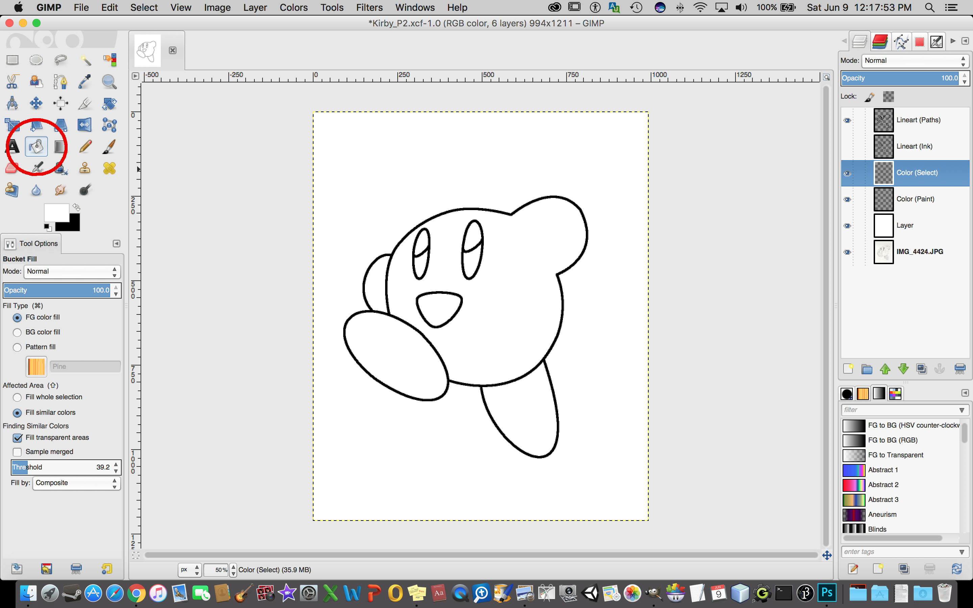Image resolution: width=973 pixels, height=608 pixels.
Task: Choose FG to Transparent gradient
Action: coord(901,455)
